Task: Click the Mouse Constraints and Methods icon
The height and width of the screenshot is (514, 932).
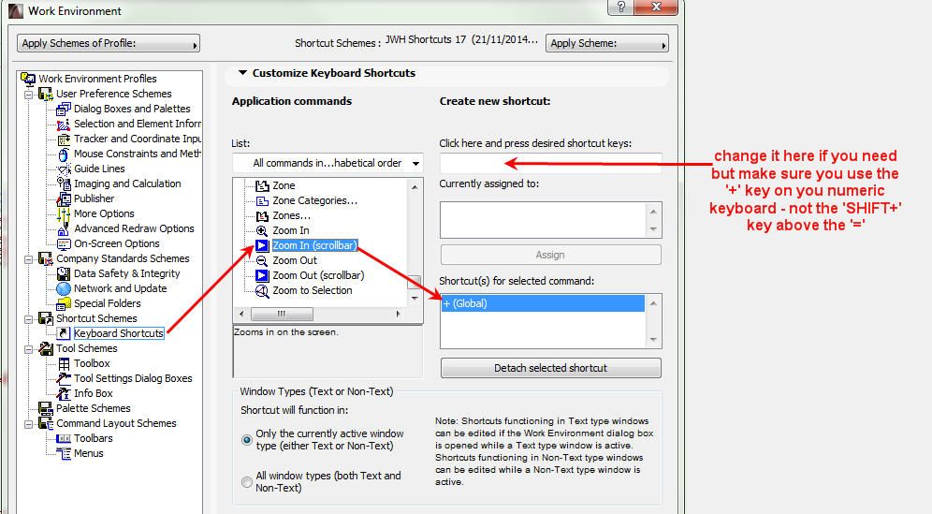Action: (x=63, y=154)
